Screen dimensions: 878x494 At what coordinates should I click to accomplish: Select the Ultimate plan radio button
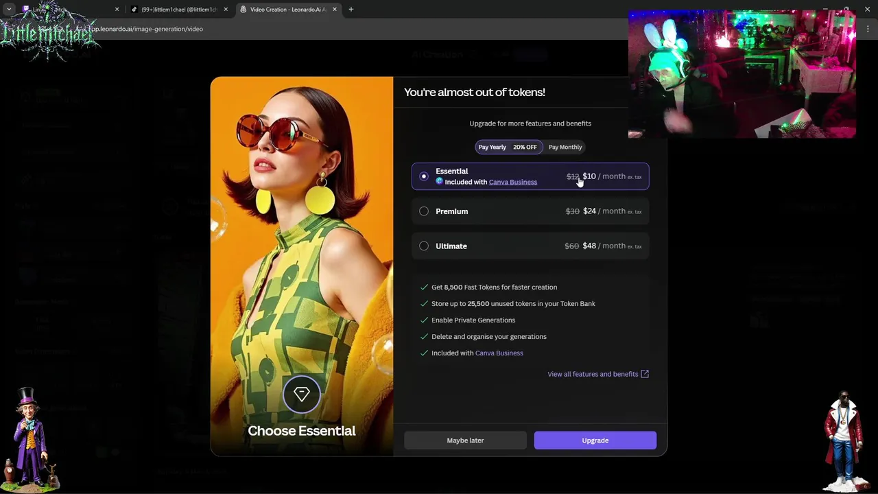[x=424, y=246]
